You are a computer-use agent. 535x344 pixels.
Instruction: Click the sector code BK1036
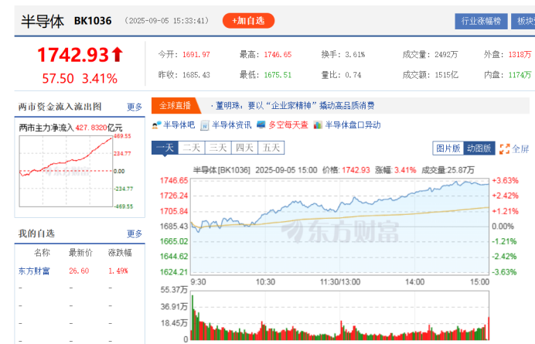tap(93, 21)
